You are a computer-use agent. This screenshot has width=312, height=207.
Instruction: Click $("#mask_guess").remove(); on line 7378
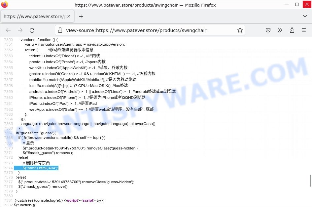(43, 186)
